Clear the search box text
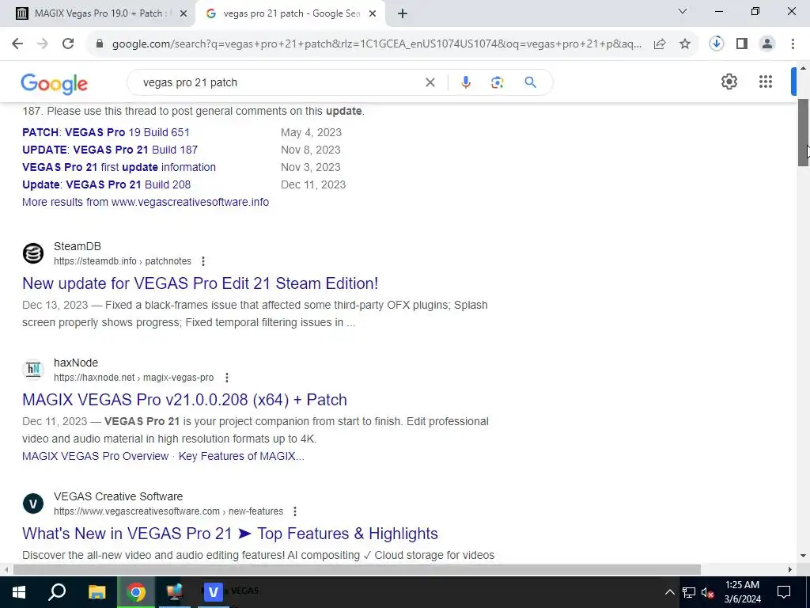Viewport: 810px width, 608px height. 430,82
